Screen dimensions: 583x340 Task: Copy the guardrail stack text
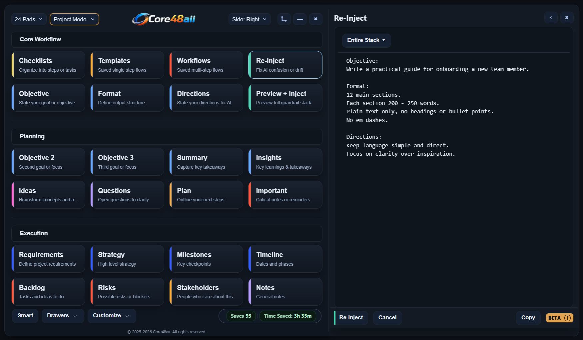click(x=528, y=318)
